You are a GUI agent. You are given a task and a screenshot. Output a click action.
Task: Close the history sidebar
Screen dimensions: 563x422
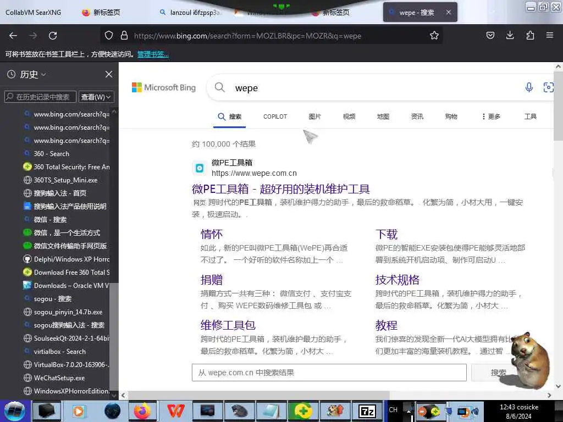click(x=109, y=74)
